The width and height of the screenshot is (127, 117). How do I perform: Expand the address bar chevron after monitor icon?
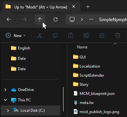tap(82, 19)
